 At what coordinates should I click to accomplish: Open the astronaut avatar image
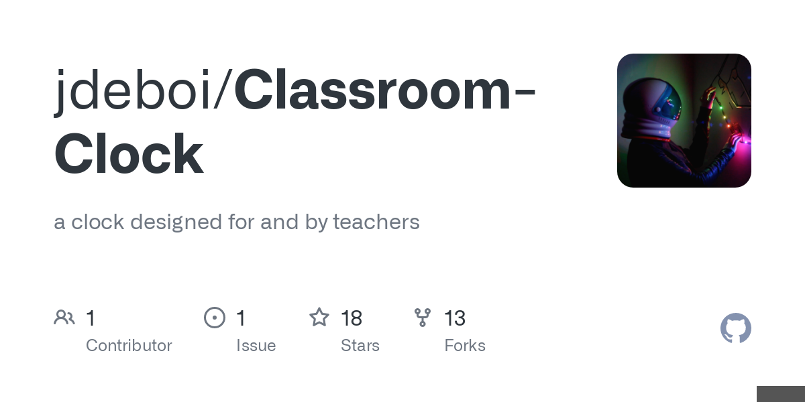(684, 121)
